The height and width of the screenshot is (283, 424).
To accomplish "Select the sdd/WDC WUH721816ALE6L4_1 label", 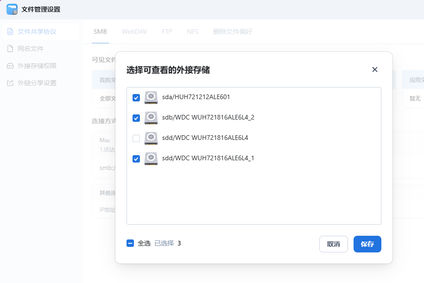I will (208, 158).
